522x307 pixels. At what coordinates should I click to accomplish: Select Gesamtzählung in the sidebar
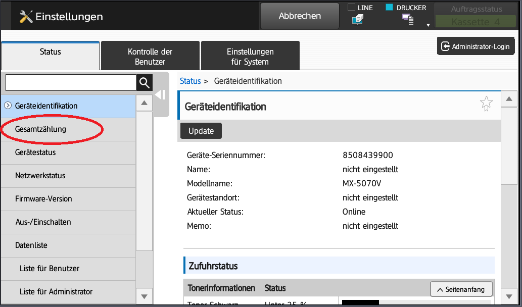[x=40, y=129]
